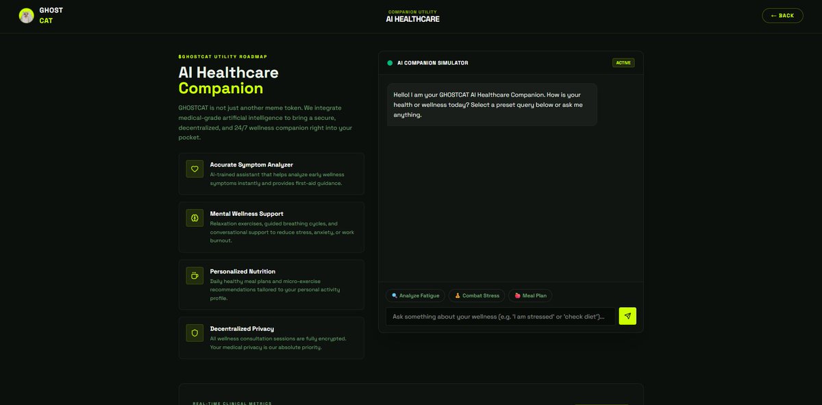The width and height of the screenshot is (822, 405).
Task: Send the message with paper plane button
Action: (x=627, y=316)
